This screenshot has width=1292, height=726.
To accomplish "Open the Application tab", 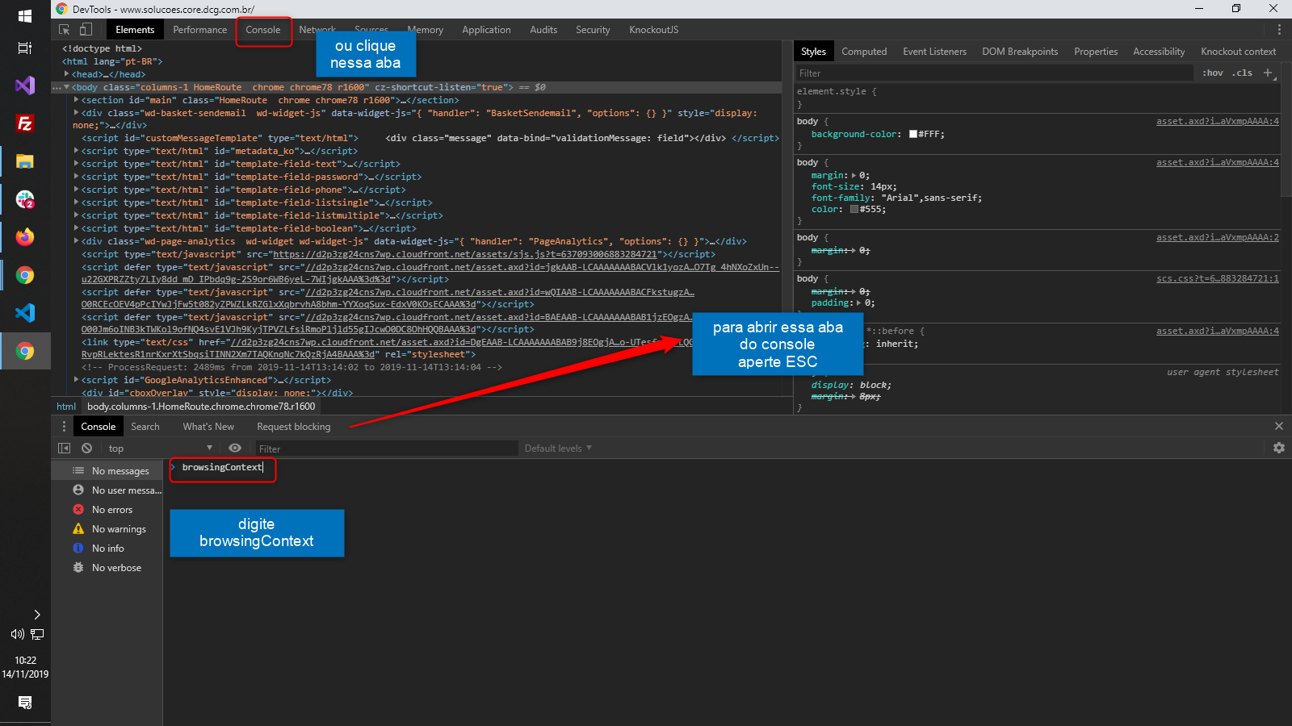I will pyautogui.click(x=486, y=29).
